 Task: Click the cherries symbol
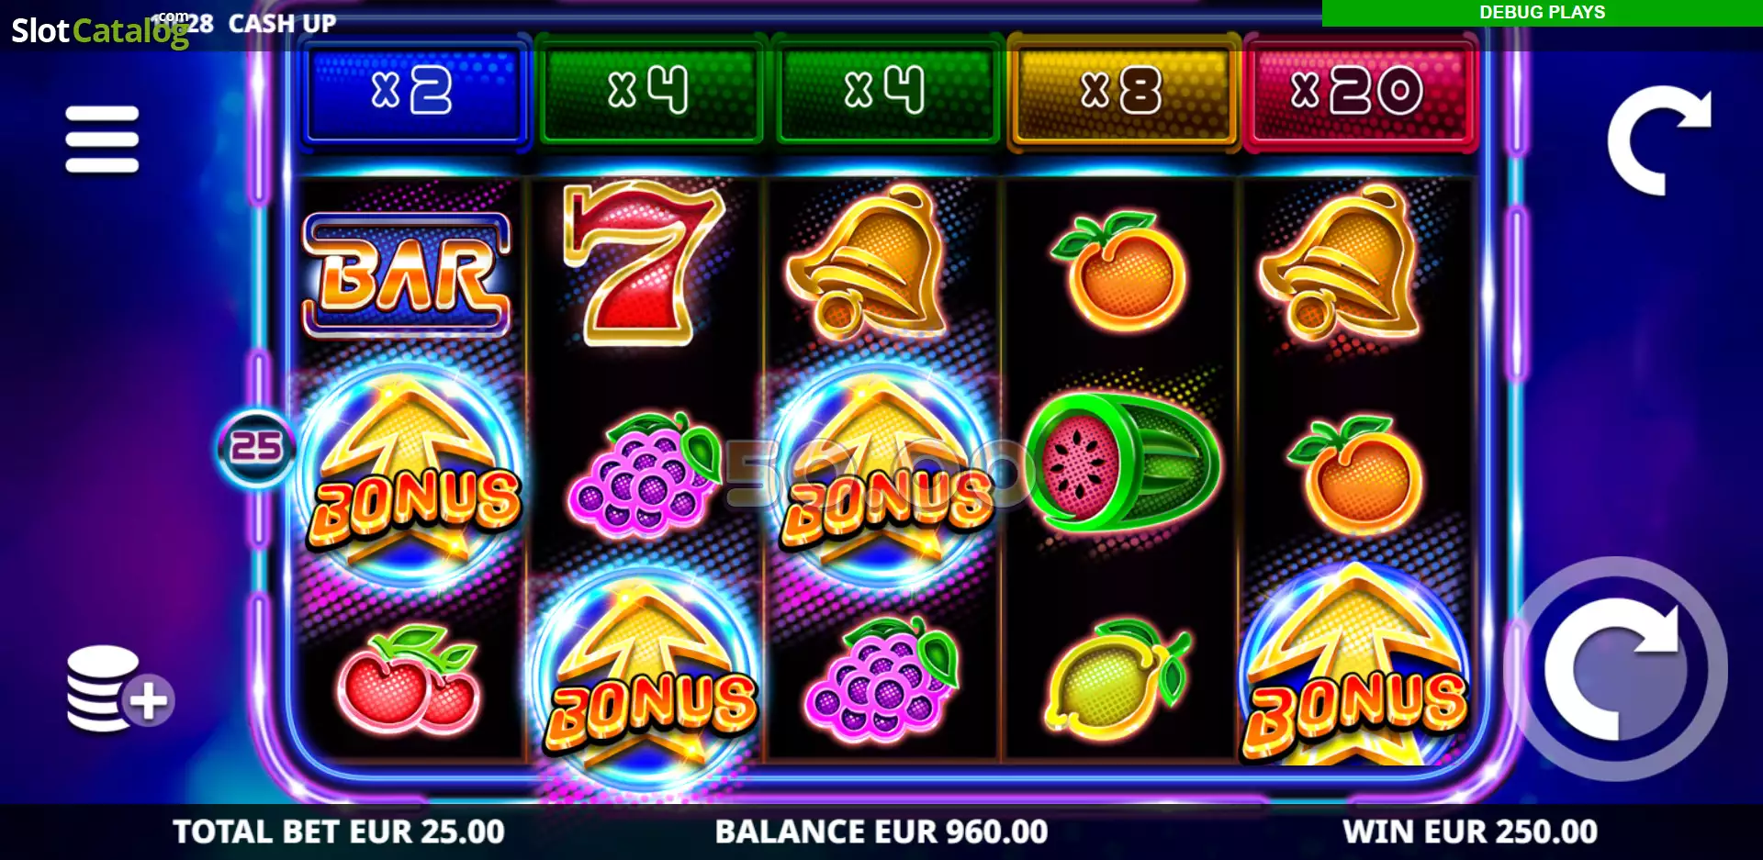[x=409, y=680]
